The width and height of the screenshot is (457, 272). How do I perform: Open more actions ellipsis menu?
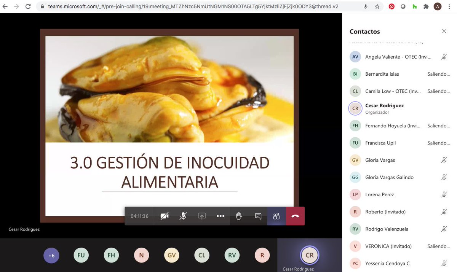221,216
